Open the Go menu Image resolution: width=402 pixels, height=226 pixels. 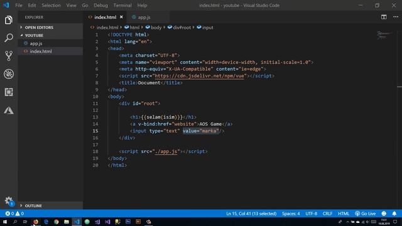pos(85,5)
